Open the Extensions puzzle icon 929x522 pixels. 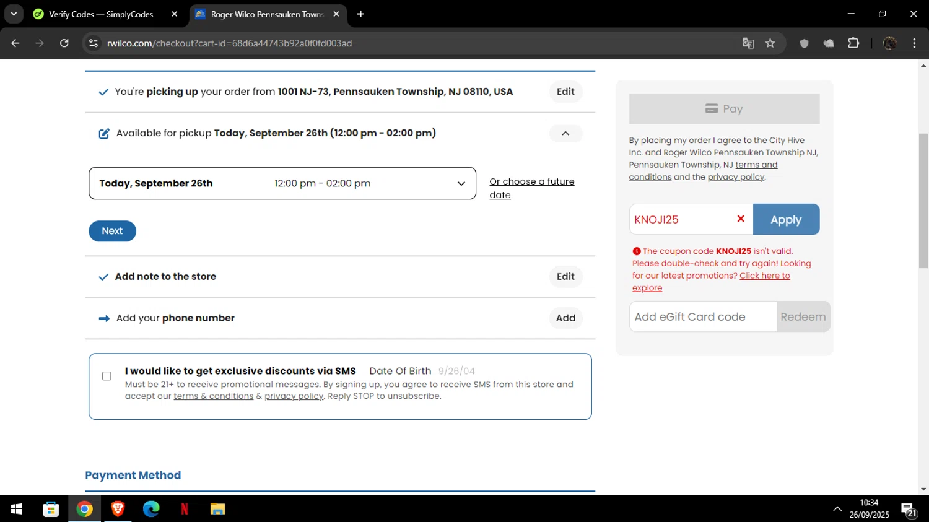click(853, 43)
